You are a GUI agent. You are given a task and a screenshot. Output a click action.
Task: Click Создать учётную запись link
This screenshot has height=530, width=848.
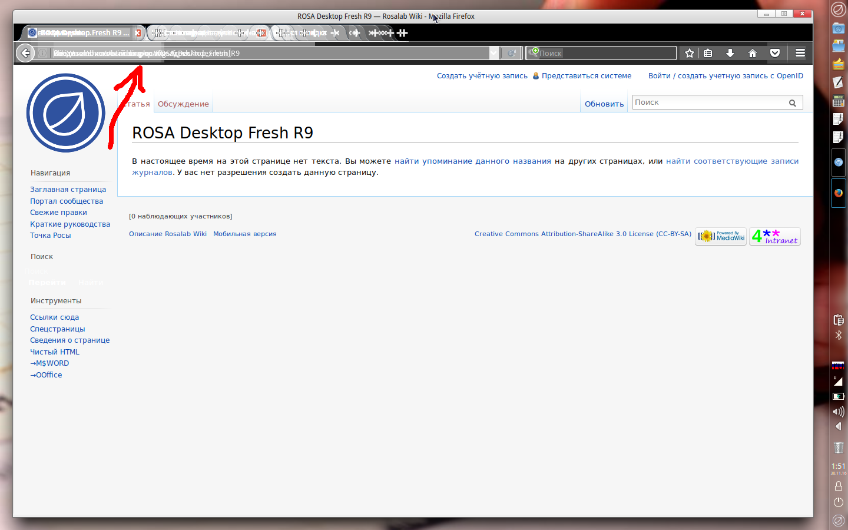pyautogui.click(x=482, y=76)
